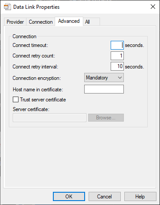The image size is (160, 205).
Task: Click the Server certificate path field
Action: 49,118
